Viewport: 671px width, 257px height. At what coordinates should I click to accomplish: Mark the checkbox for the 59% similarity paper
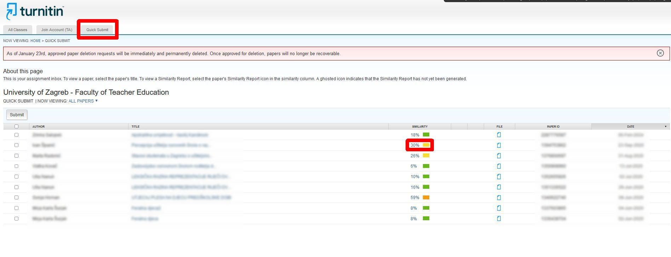(x=16, y=197)
